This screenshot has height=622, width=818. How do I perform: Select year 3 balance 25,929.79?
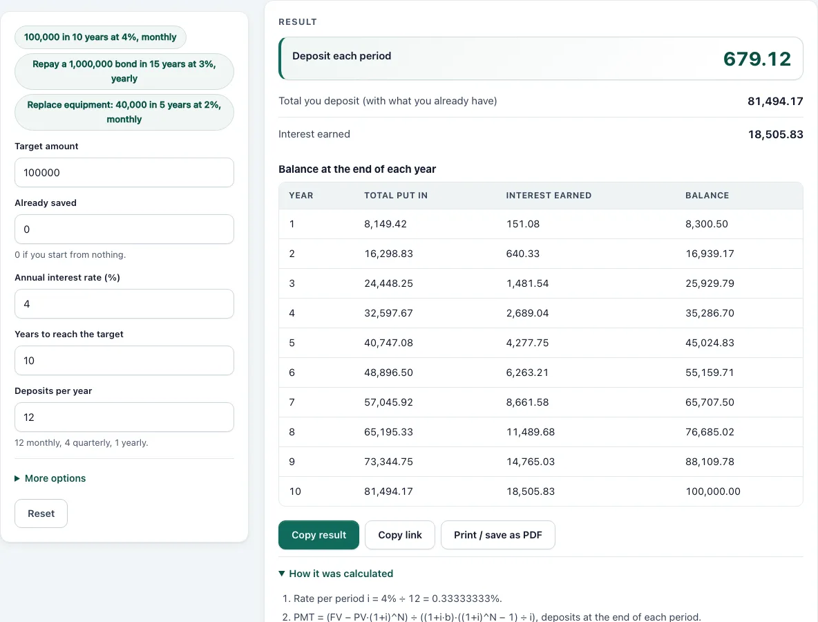pyautogui.click(x=710, y=283)
